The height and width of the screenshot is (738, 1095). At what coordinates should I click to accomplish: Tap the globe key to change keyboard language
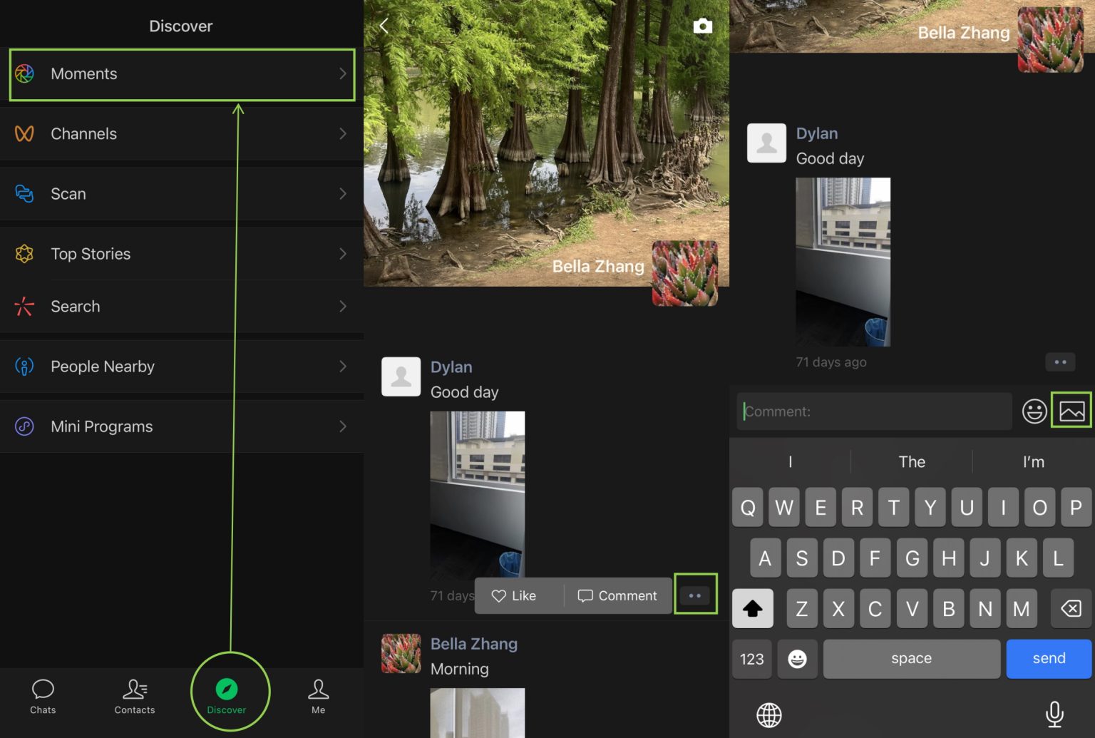(x=768, y=715)
